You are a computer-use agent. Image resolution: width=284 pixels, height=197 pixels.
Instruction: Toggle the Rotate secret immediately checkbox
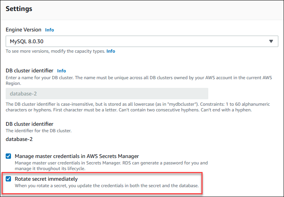tap(9, 179)
